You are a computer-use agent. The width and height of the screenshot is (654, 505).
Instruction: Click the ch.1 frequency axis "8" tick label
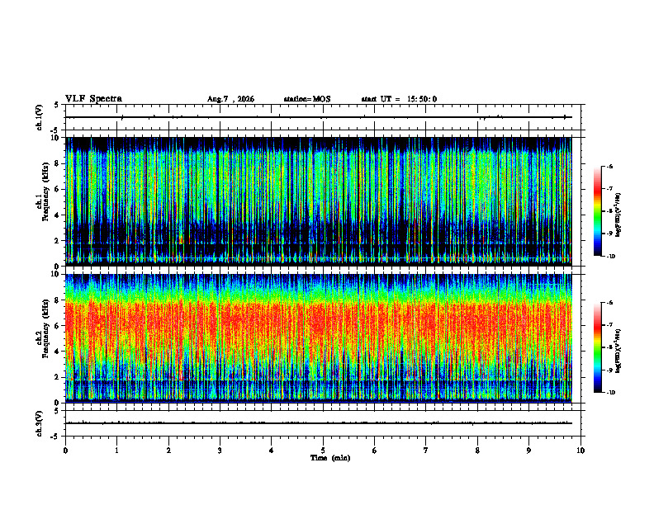(57, 163)
